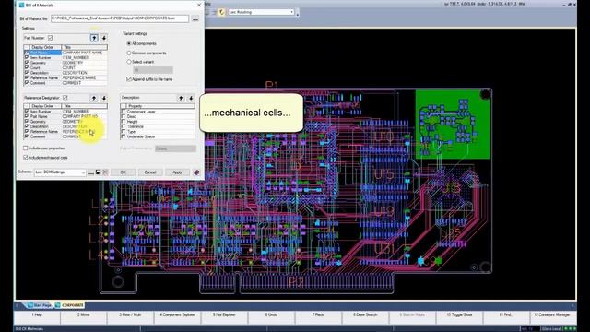Move selected Part Number row down
The image size is (590, 332).
coord(104,38)
